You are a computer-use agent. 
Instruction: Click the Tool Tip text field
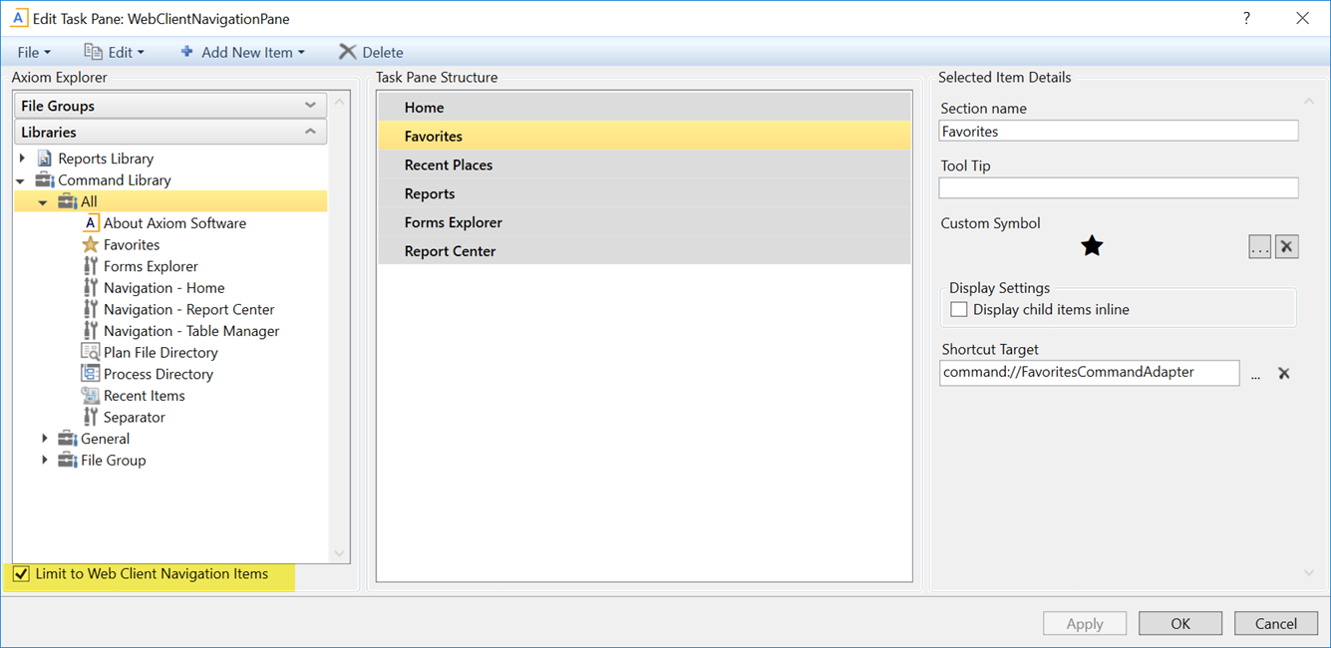1118,187
